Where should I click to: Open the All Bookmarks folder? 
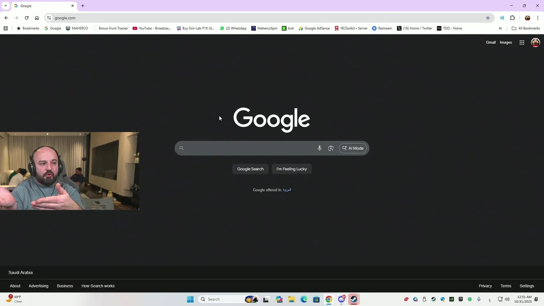[x=526, y=28]
